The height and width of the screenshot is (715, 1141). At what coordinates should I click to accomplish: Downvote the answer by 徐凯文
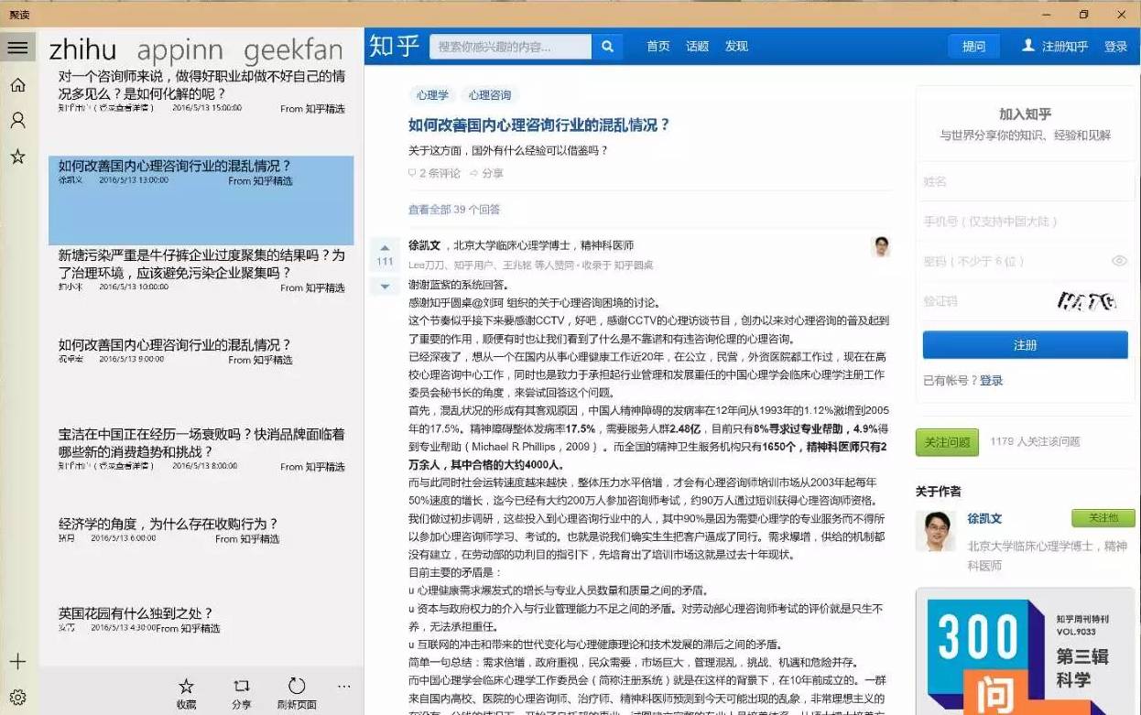(385, 287)
